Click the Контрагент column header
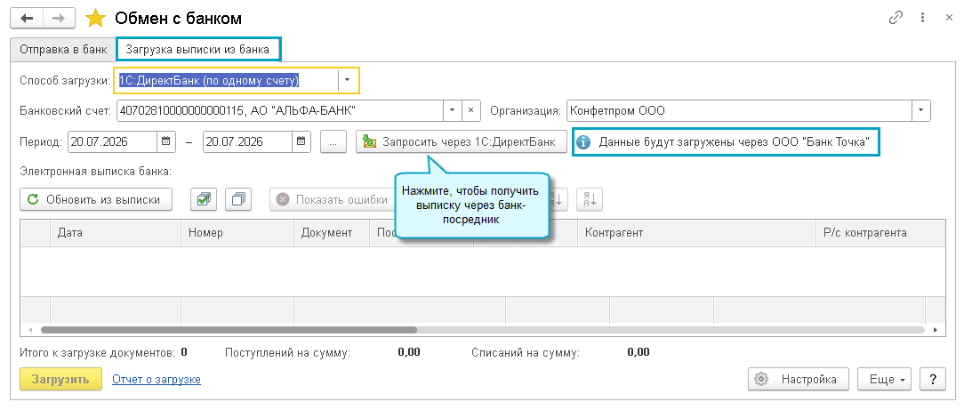Image resolution: width=972 pixels, height=410 pixels. 697,233
